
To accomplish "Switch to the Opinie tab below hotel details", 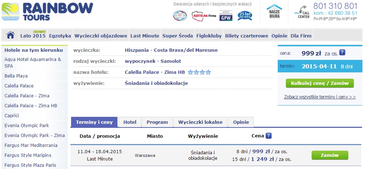I will click(x=241, y=122).
